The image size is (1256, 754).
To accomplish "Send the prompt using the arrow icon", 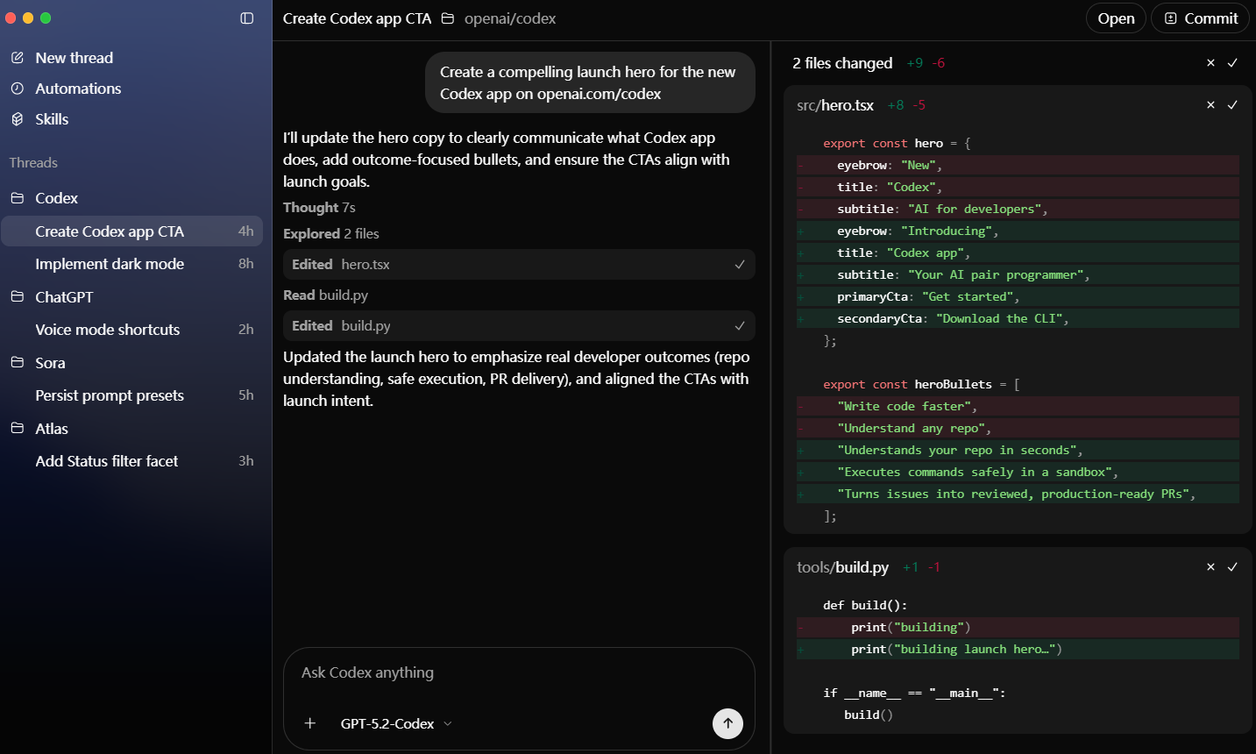I will pos(727,723).
